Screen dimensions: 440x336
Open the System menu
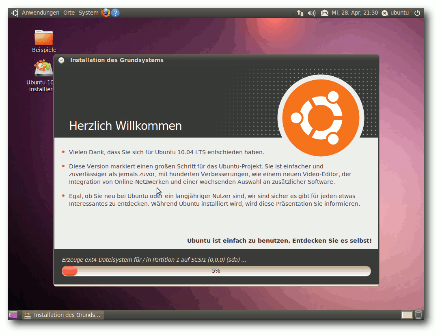coord(88,13)
